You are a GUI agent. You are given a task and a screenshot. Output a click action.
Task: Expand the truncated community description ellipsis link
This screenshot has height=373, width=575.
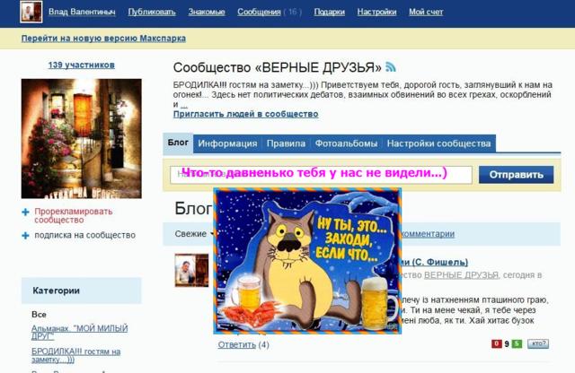(x=184, y=105)
